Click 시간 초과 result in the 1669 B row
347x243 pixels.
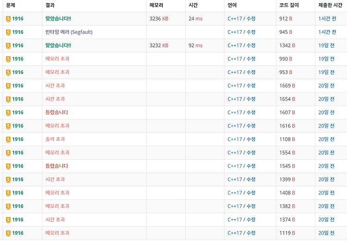[55, 86]
